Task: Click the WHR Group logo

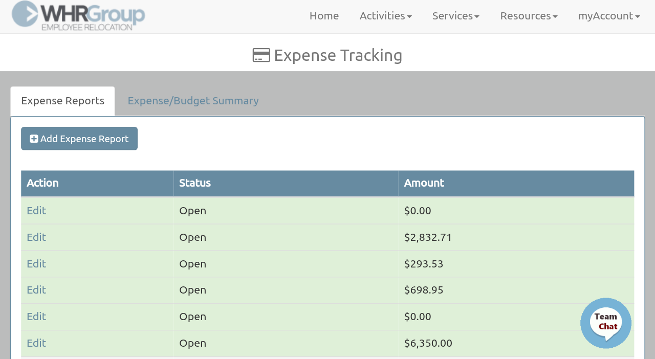Action: point(78,16)
